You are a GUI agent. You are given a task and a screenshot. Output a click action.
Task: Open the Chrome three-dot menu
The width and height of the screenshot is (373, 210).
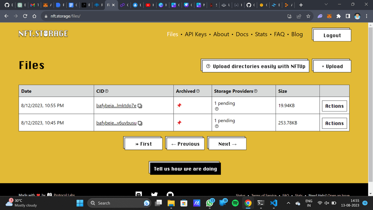point(367,16)
